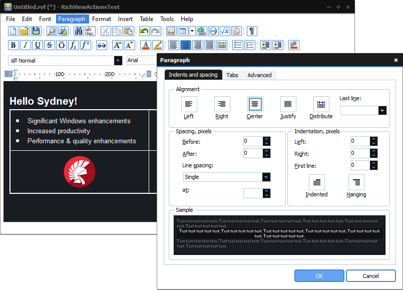403x290 pixels.
Task: Select Justify alignment in the Paragraph dialog
Action: [x=288, y=105]
